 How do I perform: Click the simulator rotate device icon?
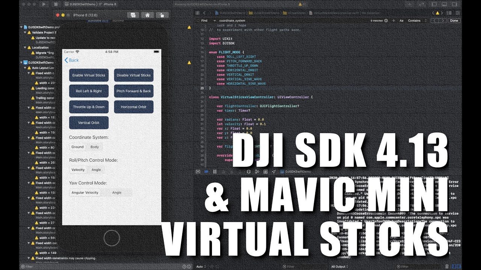[x=162, y=15]
